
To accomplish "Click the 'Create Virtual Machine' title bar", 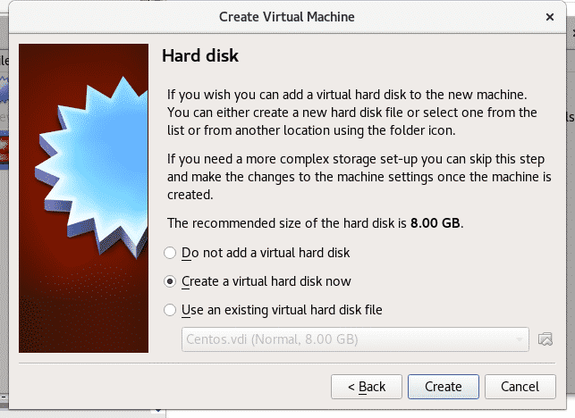I will pyautogui.click(x=287, y=17).
